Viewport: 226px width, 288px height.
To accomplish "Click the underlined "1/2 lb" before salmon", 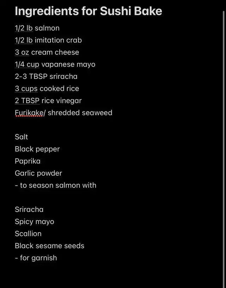I will click(x=24, y=28).
